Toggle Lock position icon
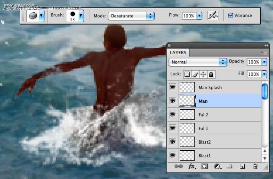This screenshot has width=273, height=179. (x=203, y=74)
